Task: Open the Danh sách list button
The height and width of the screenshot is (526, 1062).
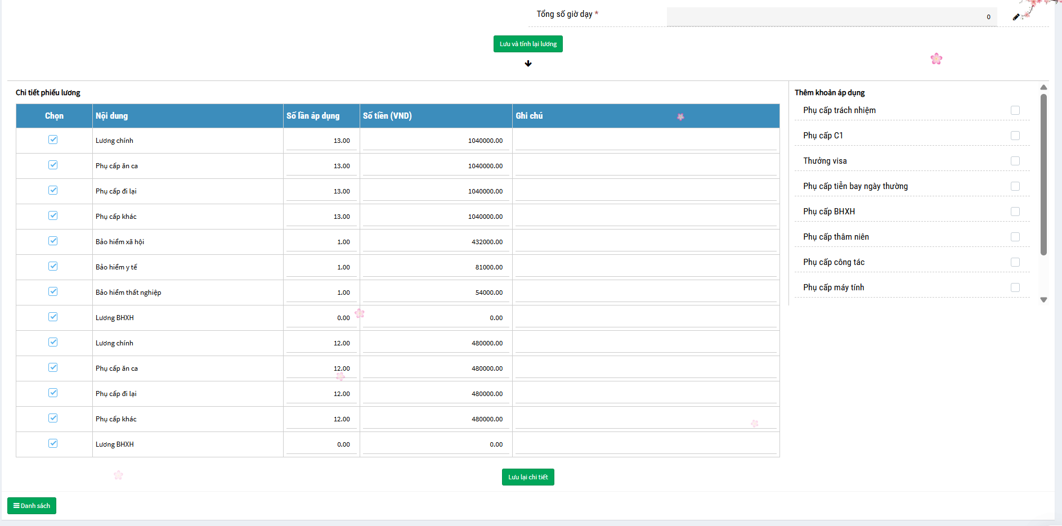Action: (32, 506)
